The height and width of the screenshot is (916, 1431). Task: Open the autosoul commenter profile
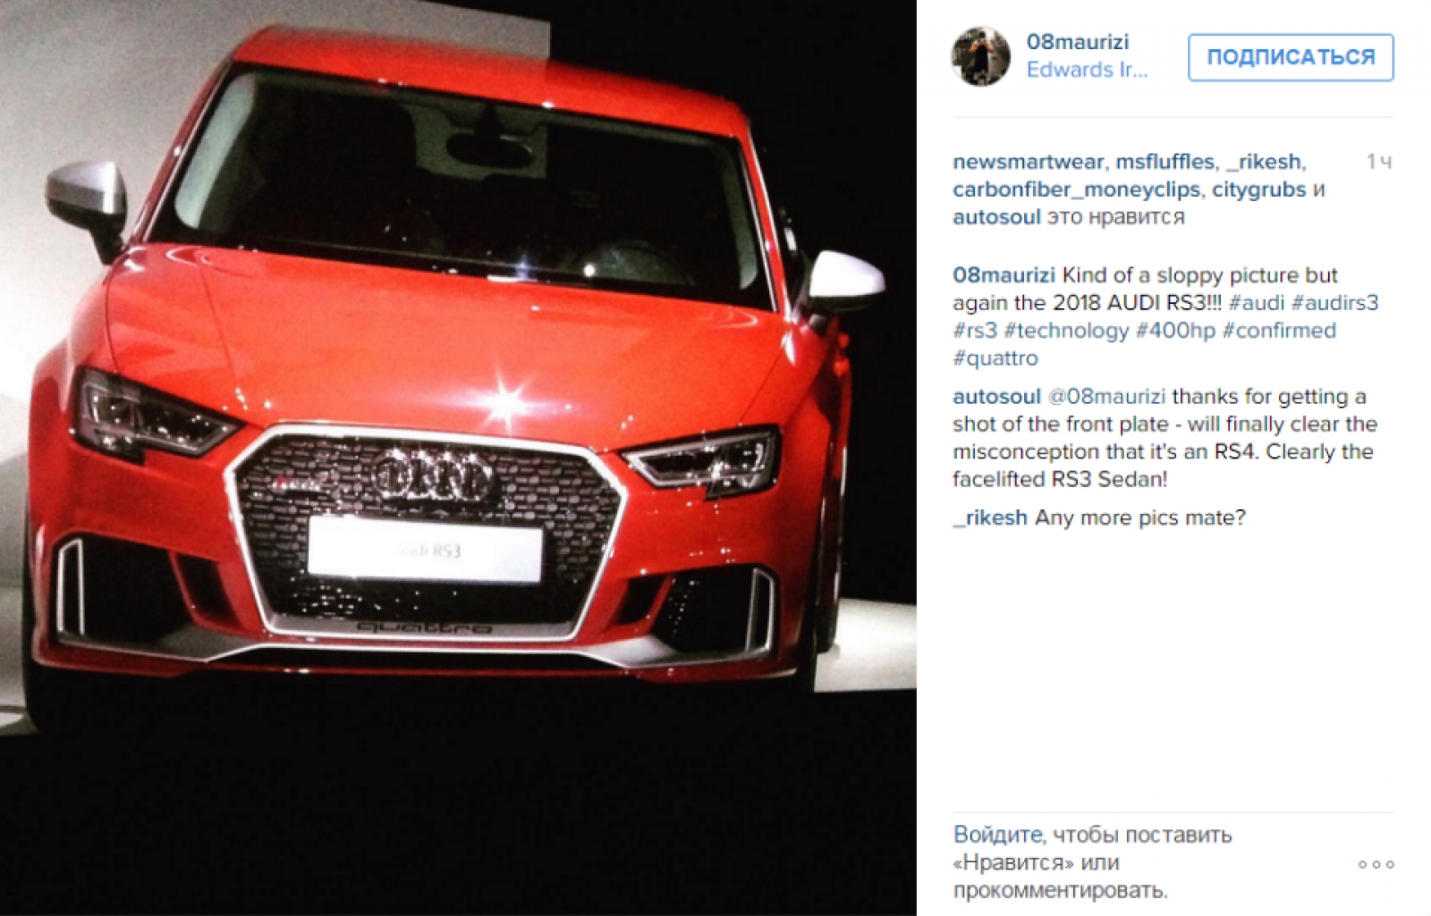(996, 397)
